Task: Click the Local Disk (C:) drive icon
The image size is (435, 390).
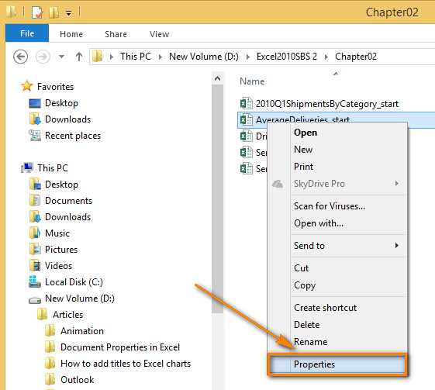Action: click(35, 281)
